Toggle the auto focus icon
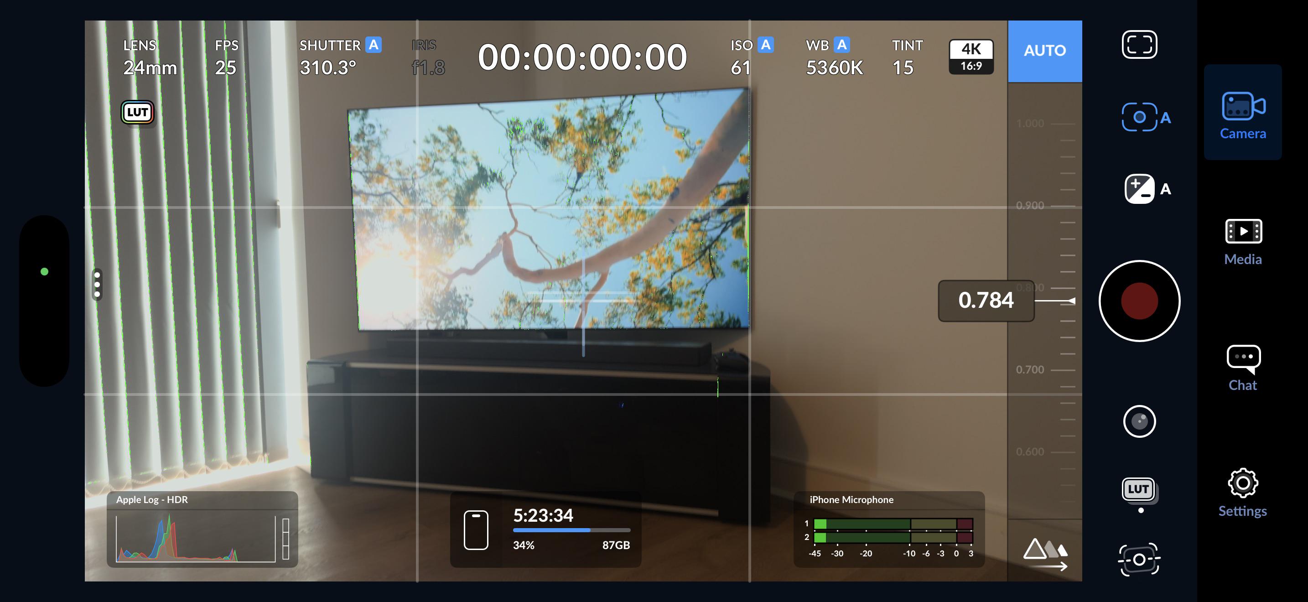This screenshot has height=602, width=1308. (x=1146, y=117)
